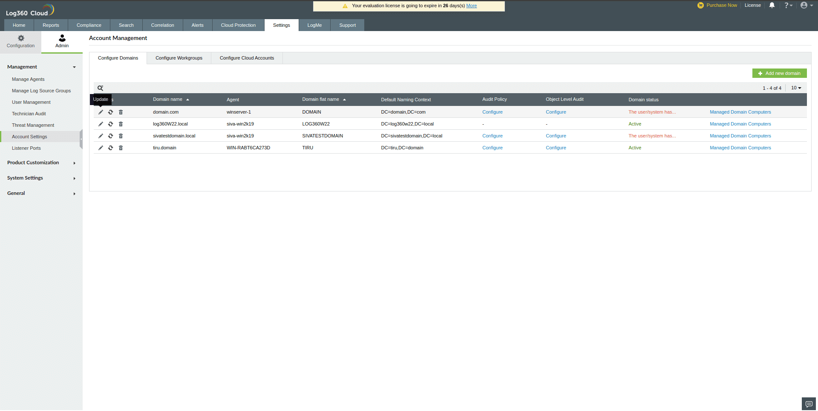Image resolution: width=818 pixels, height=411 pixels.
Task: Open the Cloud Protection tab
Action: (238, 25)
